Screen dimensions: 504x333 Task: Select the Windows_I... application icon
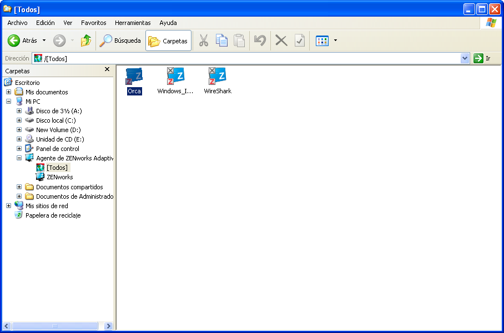[175, 77]
